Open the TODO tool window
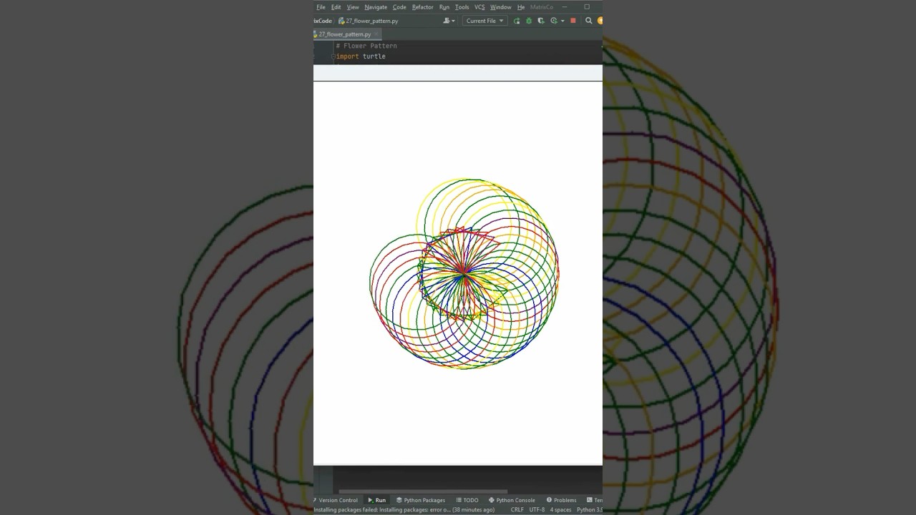The height and width of the screenshot is (515, 916). click(467, 500)
